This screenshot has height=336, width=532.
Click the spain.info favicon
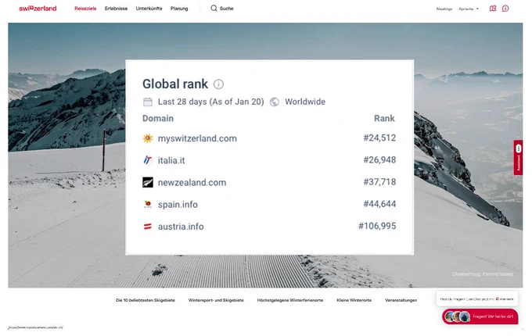[x=148, y=204]
